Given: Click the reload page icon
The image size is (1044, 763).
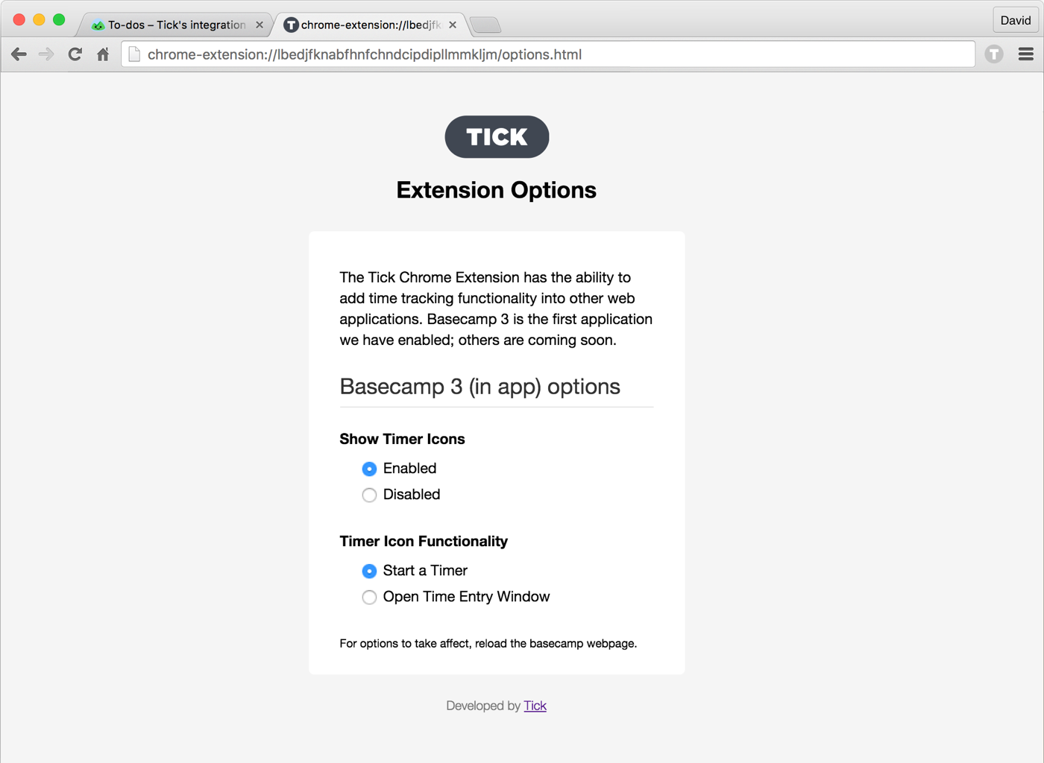Looking at the screenshot, I should [75, 54].
